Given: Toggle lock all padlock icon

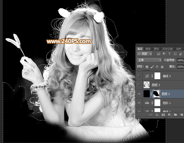Looking at the screenshot, I should click(162, 67).
